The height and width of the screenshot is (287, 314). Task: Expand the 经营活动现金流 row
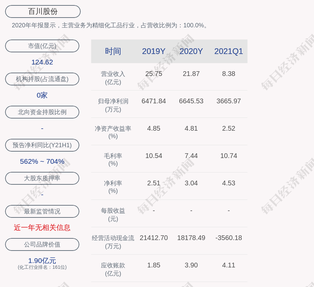113,241
